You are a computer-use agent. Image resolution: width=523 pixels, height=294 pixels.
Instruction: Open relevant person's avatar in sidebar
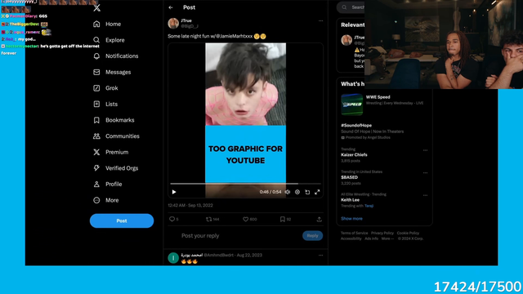tap(346, 40)
